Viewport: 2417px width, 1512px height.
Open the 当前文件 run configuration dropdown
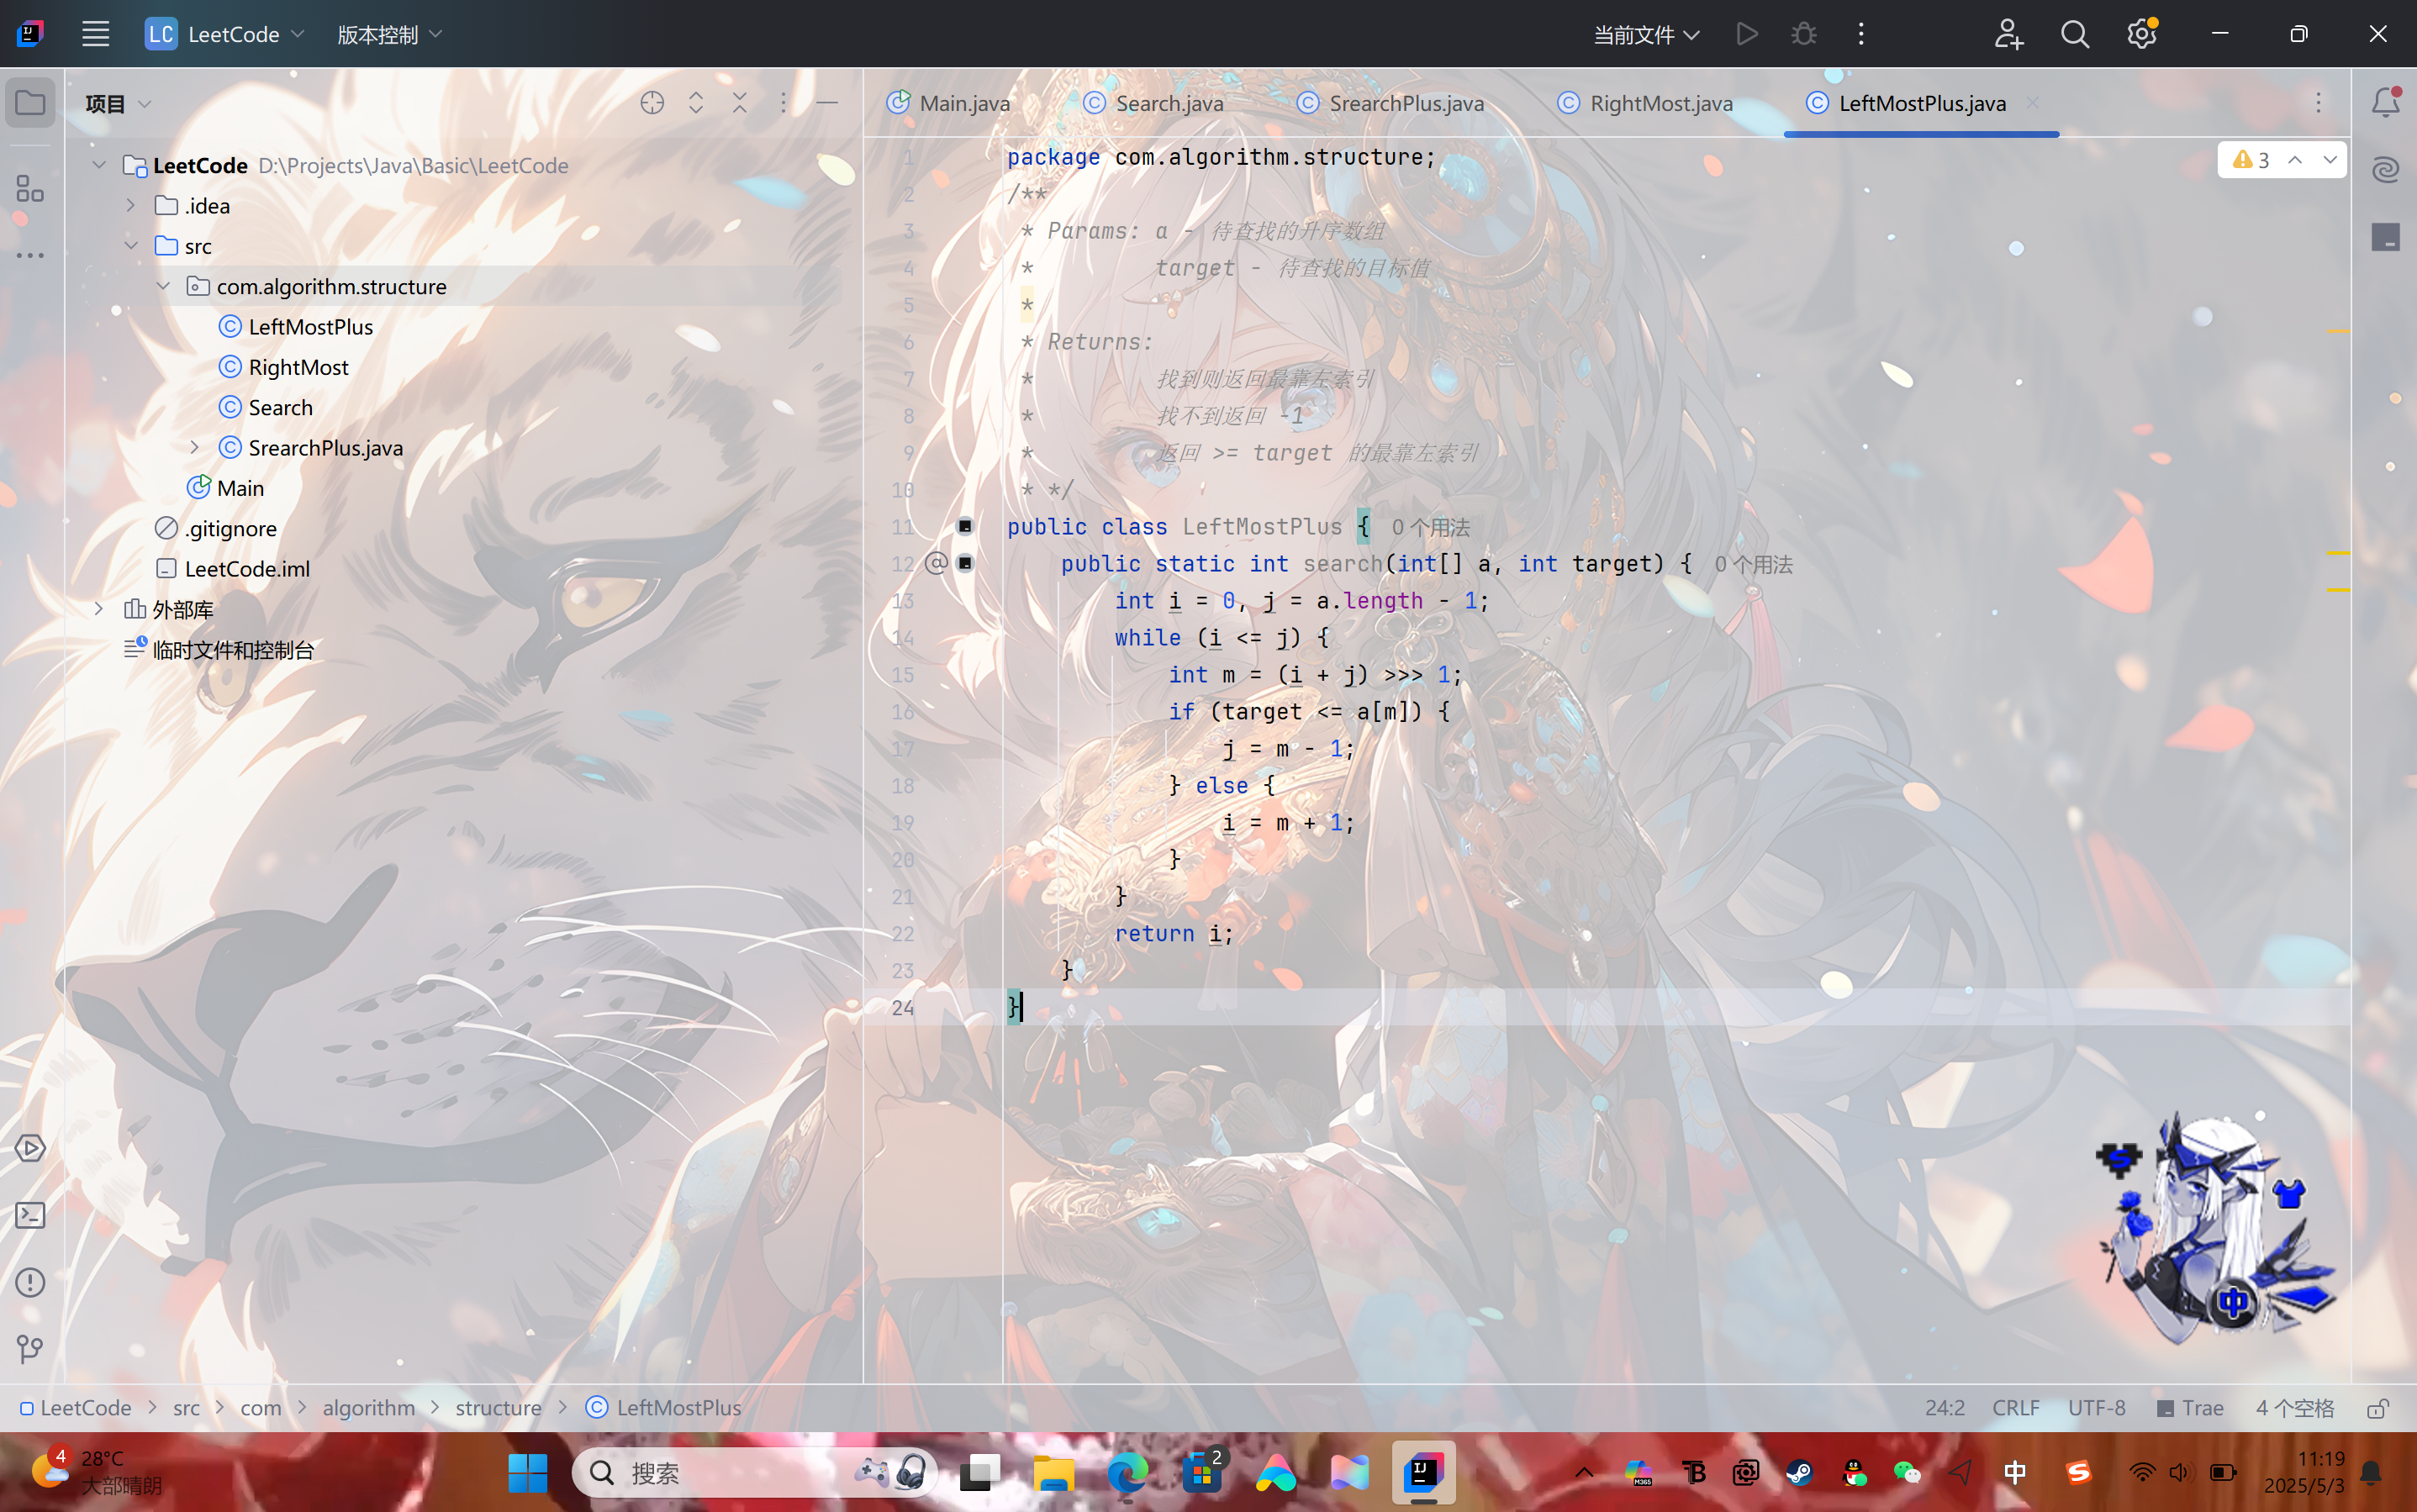(1646, 35)
